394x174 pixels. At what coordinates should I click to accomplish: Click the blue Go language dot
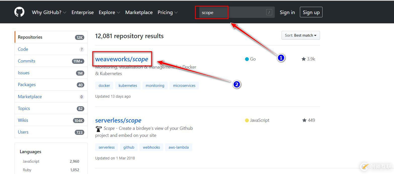247,59
